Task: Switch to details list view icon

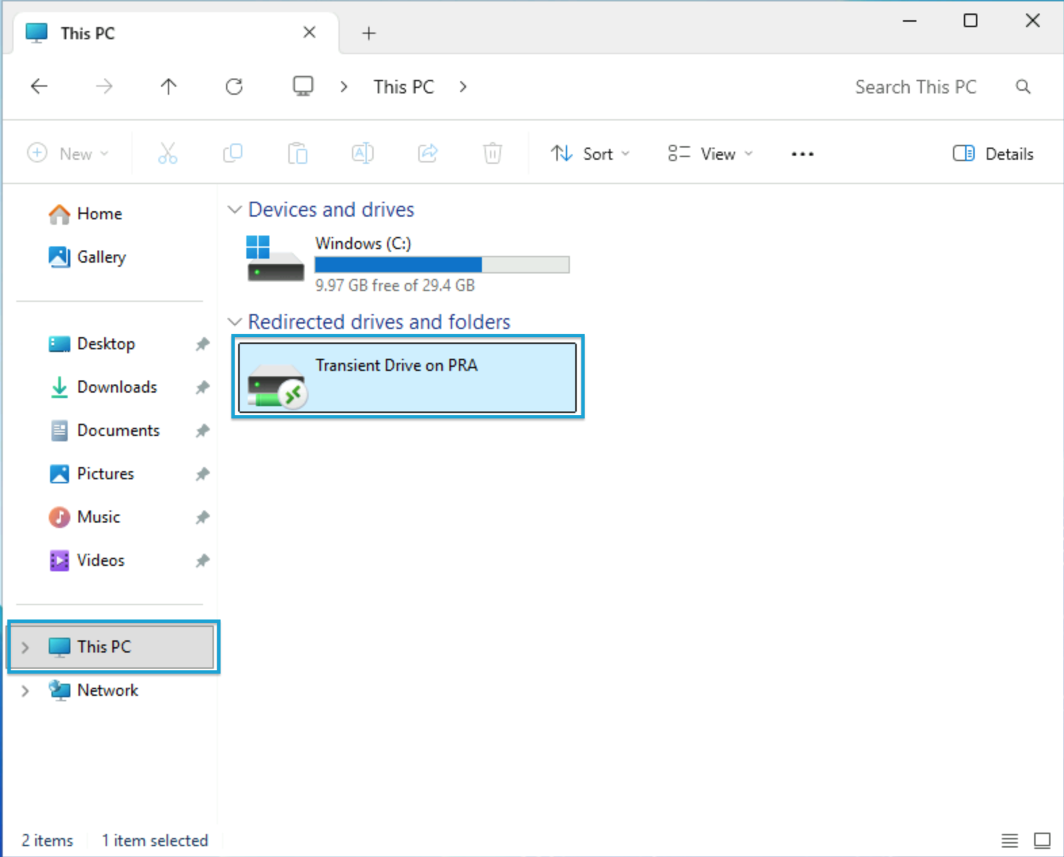Action: pyautogui.click(x=1009, y=841)
